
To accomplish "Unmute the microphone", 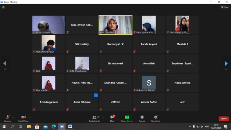I will pos(7,118).
